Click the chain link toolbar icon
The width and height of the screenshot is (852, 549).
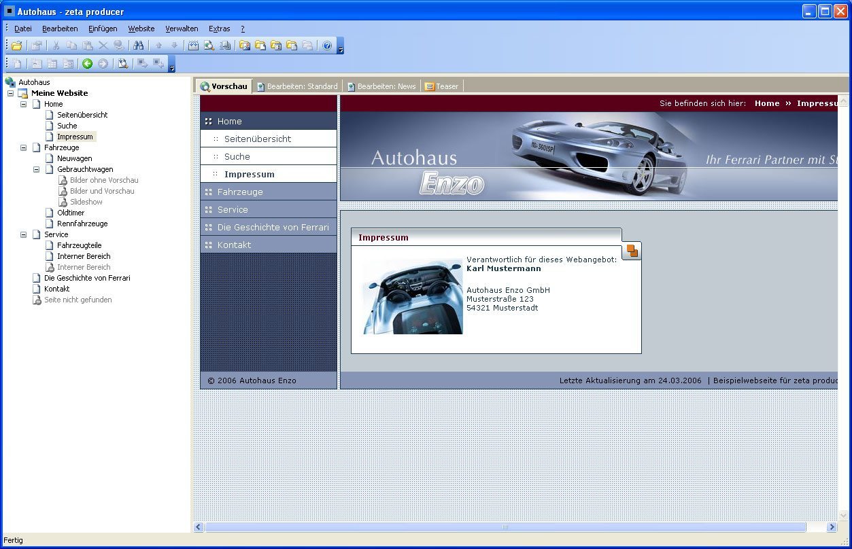click(x=119, y=46)
